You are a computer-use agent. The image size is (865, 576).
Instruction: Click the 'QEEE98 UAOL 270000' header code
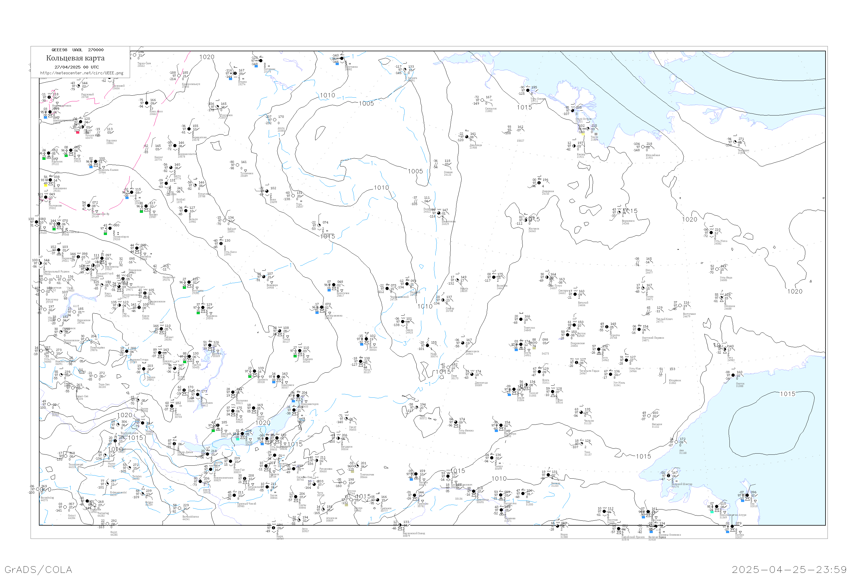[77, 50]
